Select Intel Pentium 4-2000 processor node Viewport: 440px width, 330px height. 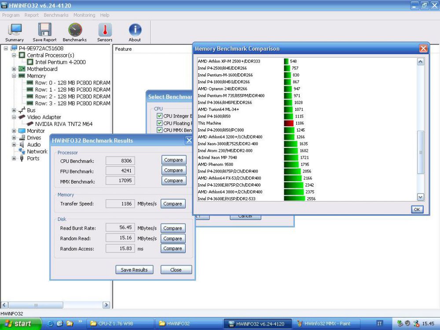click(x=60, y=62)
